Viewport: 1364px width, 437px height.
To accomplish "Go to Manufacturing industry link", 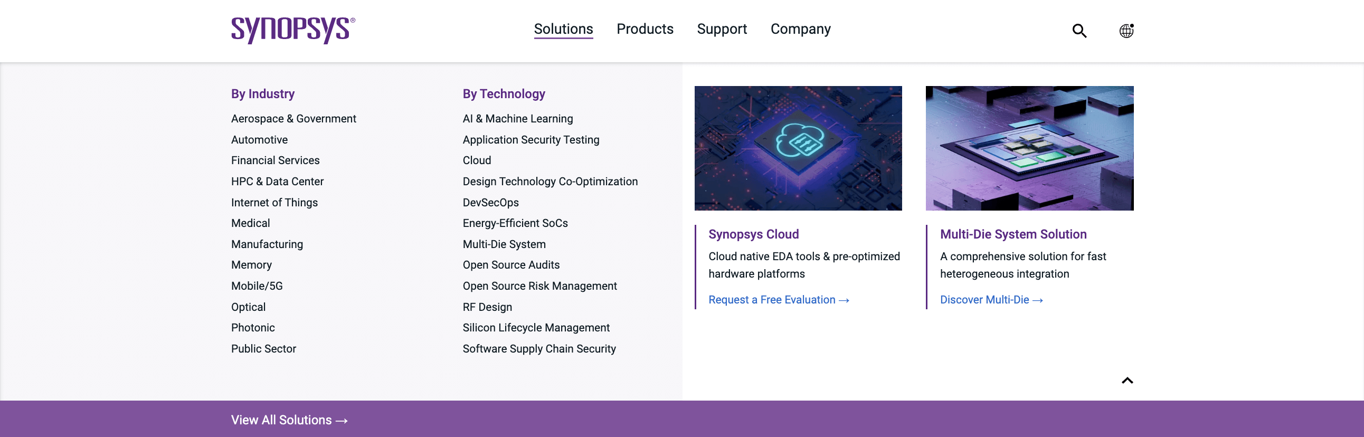I will coord(267,245).
